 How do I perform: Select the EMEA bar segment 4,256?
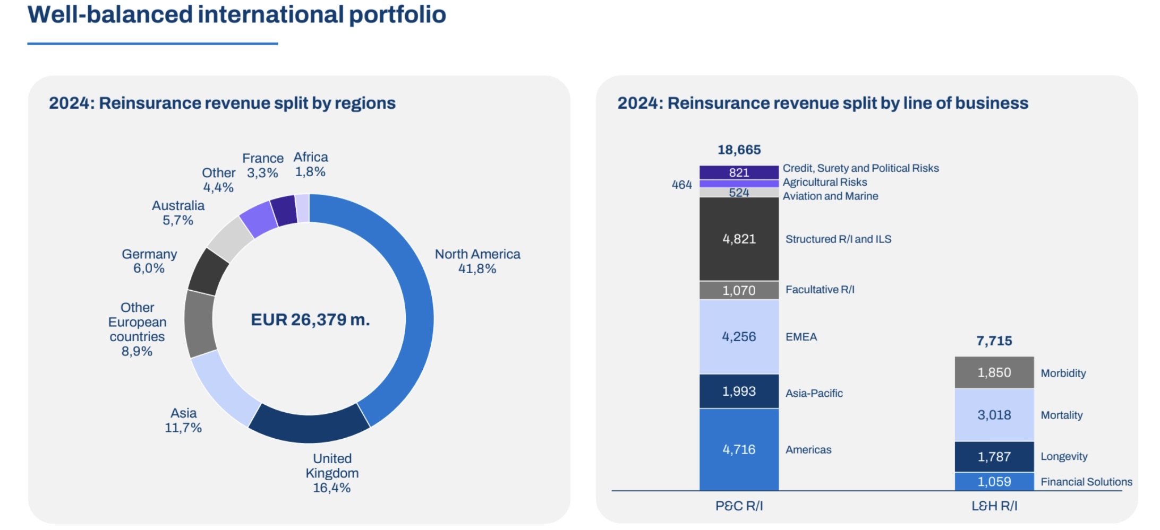(x=739, y=337)
